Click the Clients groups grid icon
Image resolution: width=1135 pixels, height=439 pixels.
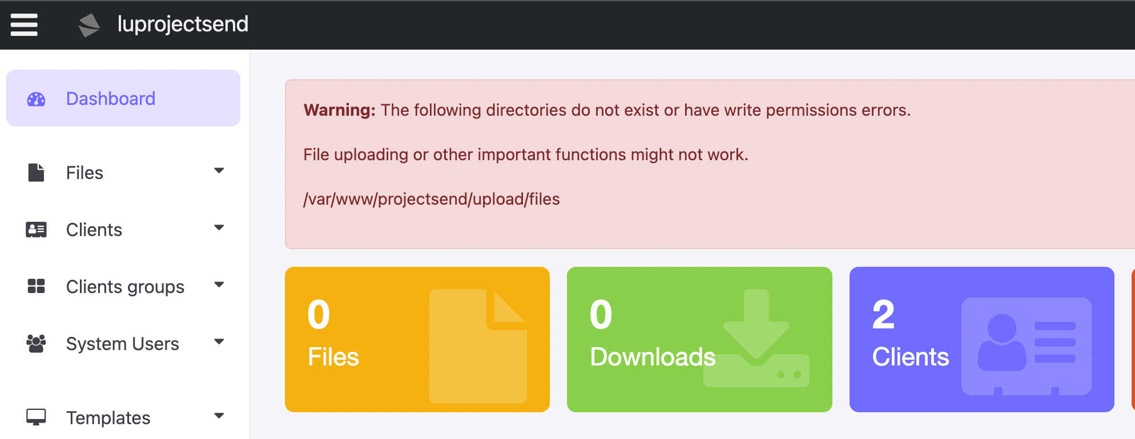35,286
